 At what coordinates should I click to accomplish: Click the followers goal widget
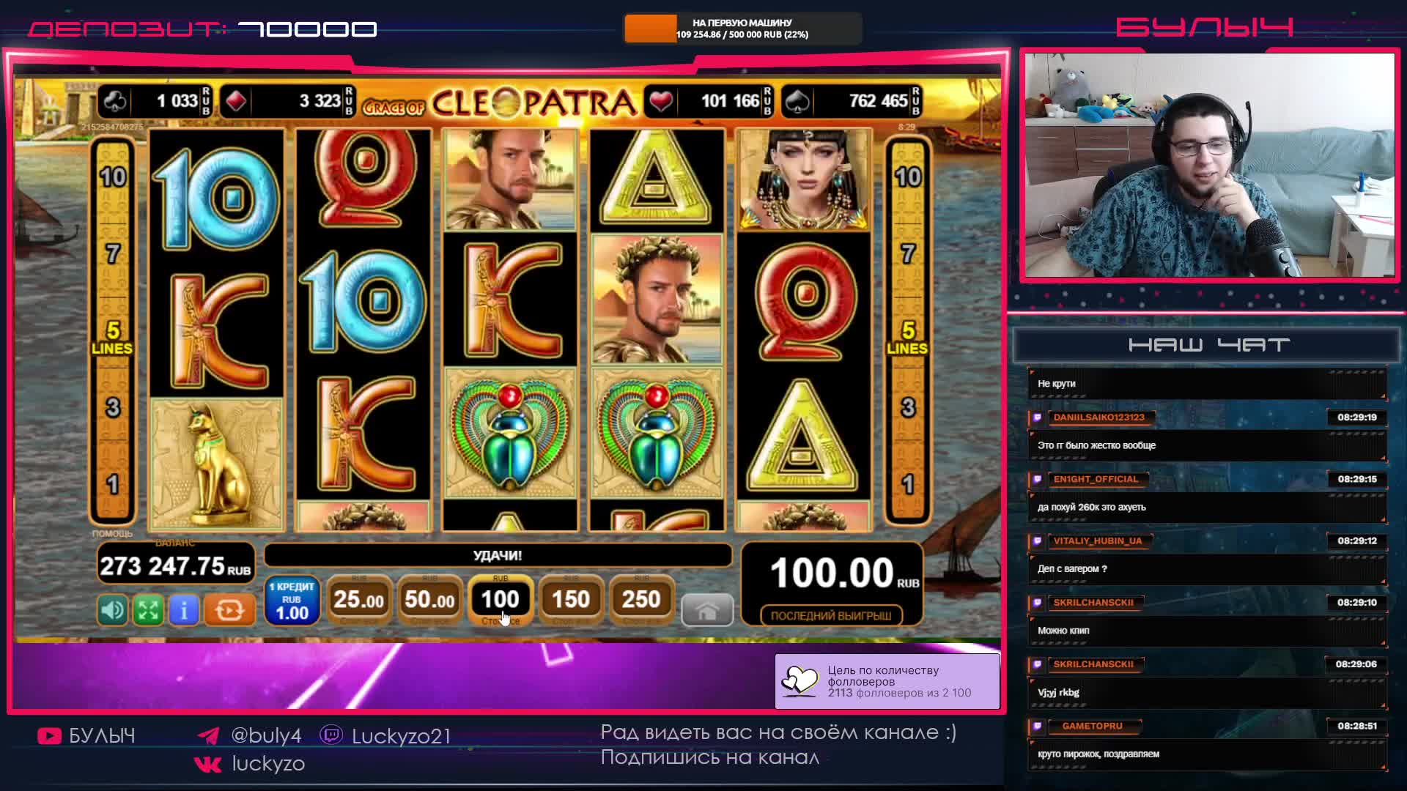[x=887, y=681]
